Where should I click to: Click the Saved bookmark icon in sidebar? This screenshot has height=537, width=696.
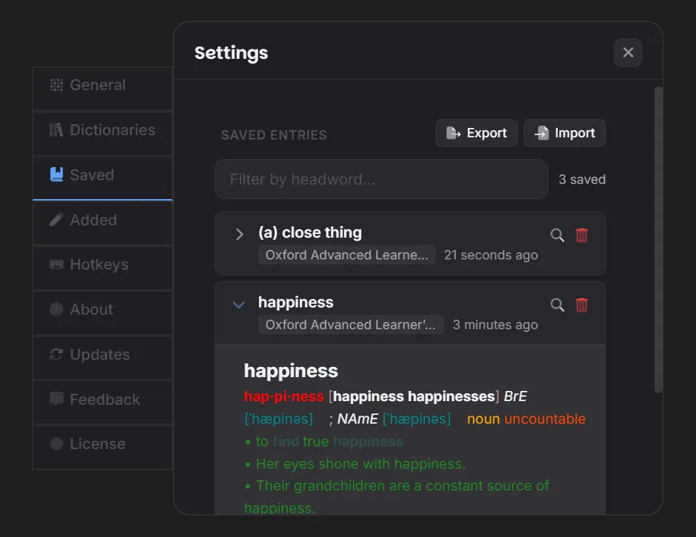pyautogui.click(x=57, y=174)
